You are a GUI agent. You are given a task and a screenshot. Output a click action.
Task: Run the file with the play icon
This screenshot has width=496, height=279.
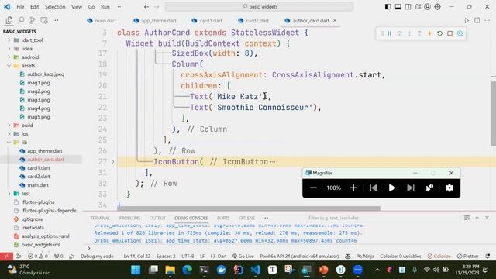pyautogui.click(x=467, y=21)
